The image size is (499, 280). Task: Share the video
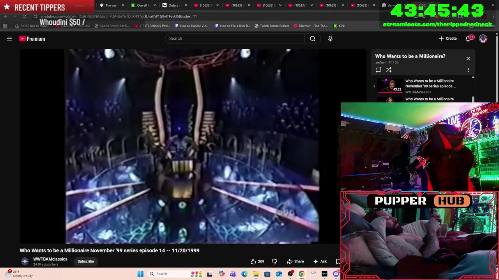[295, 261]
